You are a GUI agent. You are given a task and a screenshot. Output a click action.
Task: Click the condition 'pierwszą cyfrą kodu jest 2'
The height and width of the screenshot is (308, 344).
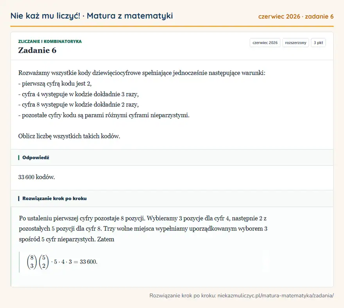pos(55,84)
